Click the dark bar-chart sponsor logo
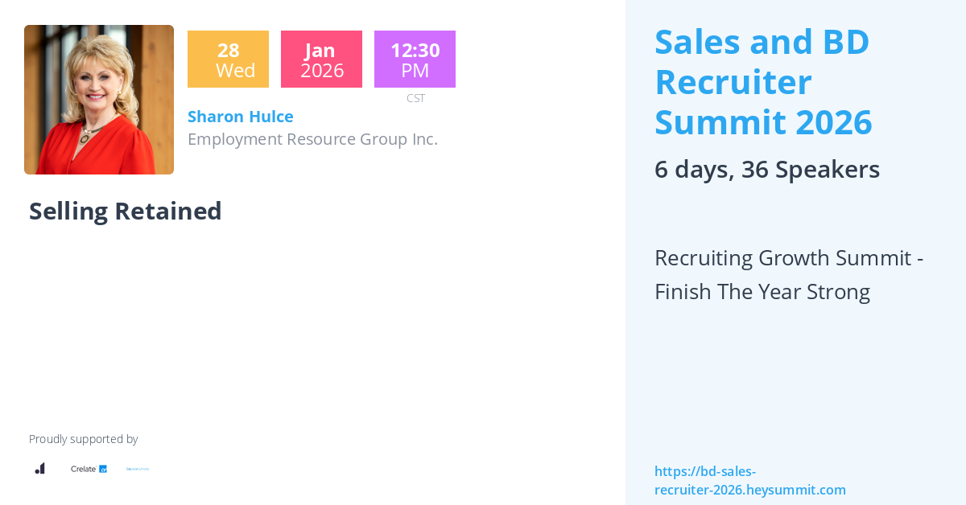 (x=39, y=468)
